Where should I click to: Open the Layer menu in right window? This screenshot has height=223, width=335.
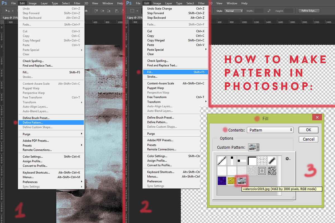pyautogui.click(x=169, y=3)
